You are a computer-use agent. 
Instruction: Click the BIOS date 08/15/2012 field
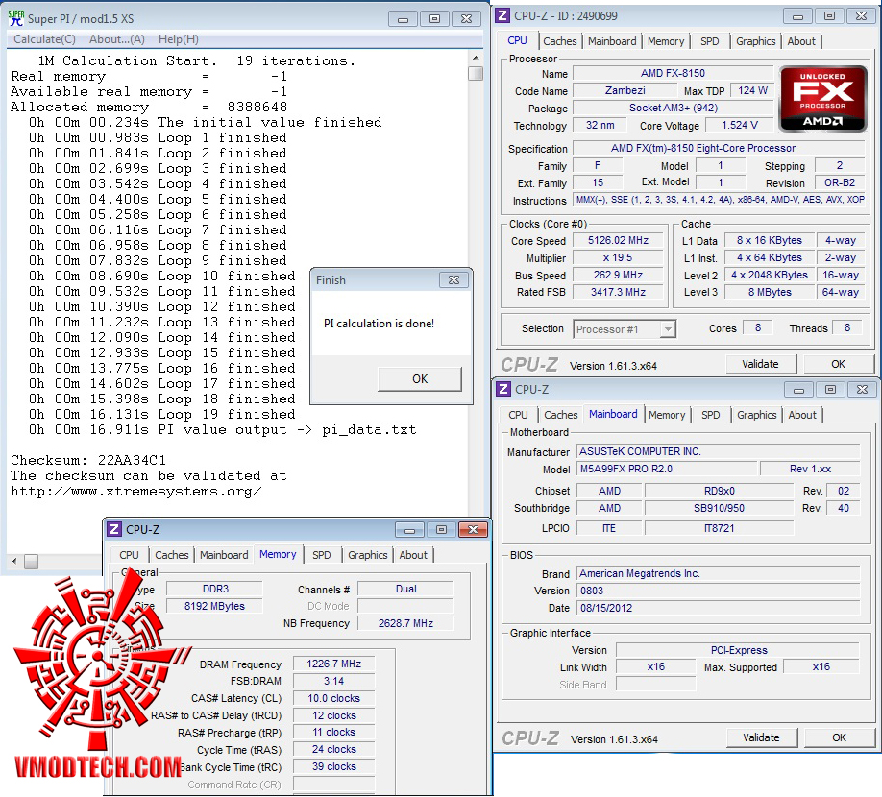[719, 608]
